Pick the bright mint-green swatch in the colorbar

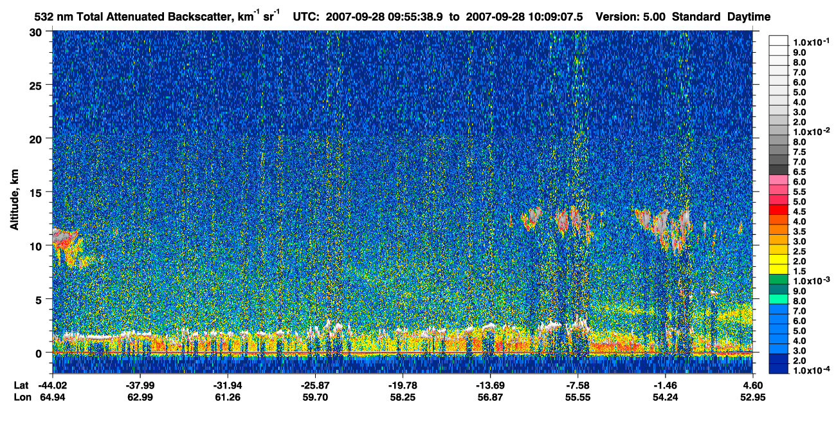click(778, 298)
